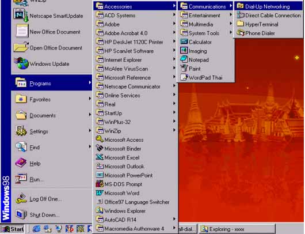Click the Imaging icon
The height and width of the screenshot is (234, 305).
[184, 51]
